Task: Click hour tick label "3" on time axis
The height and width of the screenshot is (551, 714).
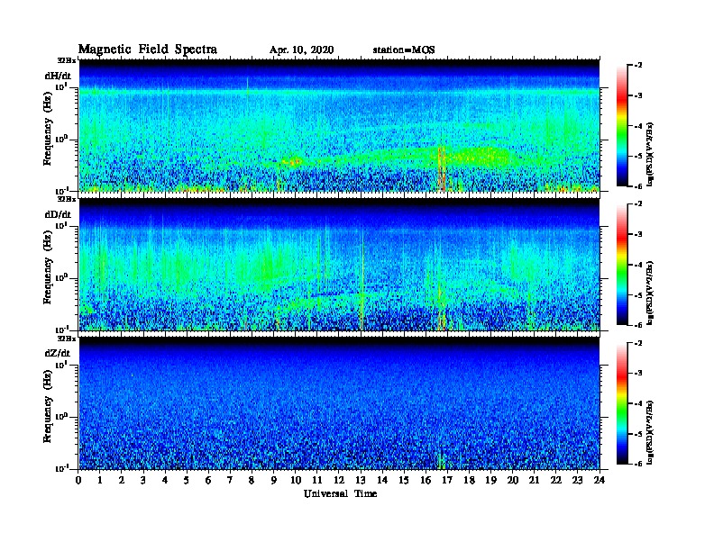Action: point(143,481)
